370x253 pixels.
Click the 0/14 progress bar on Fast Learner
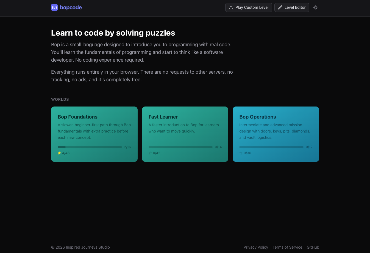[x=180, y=147]
